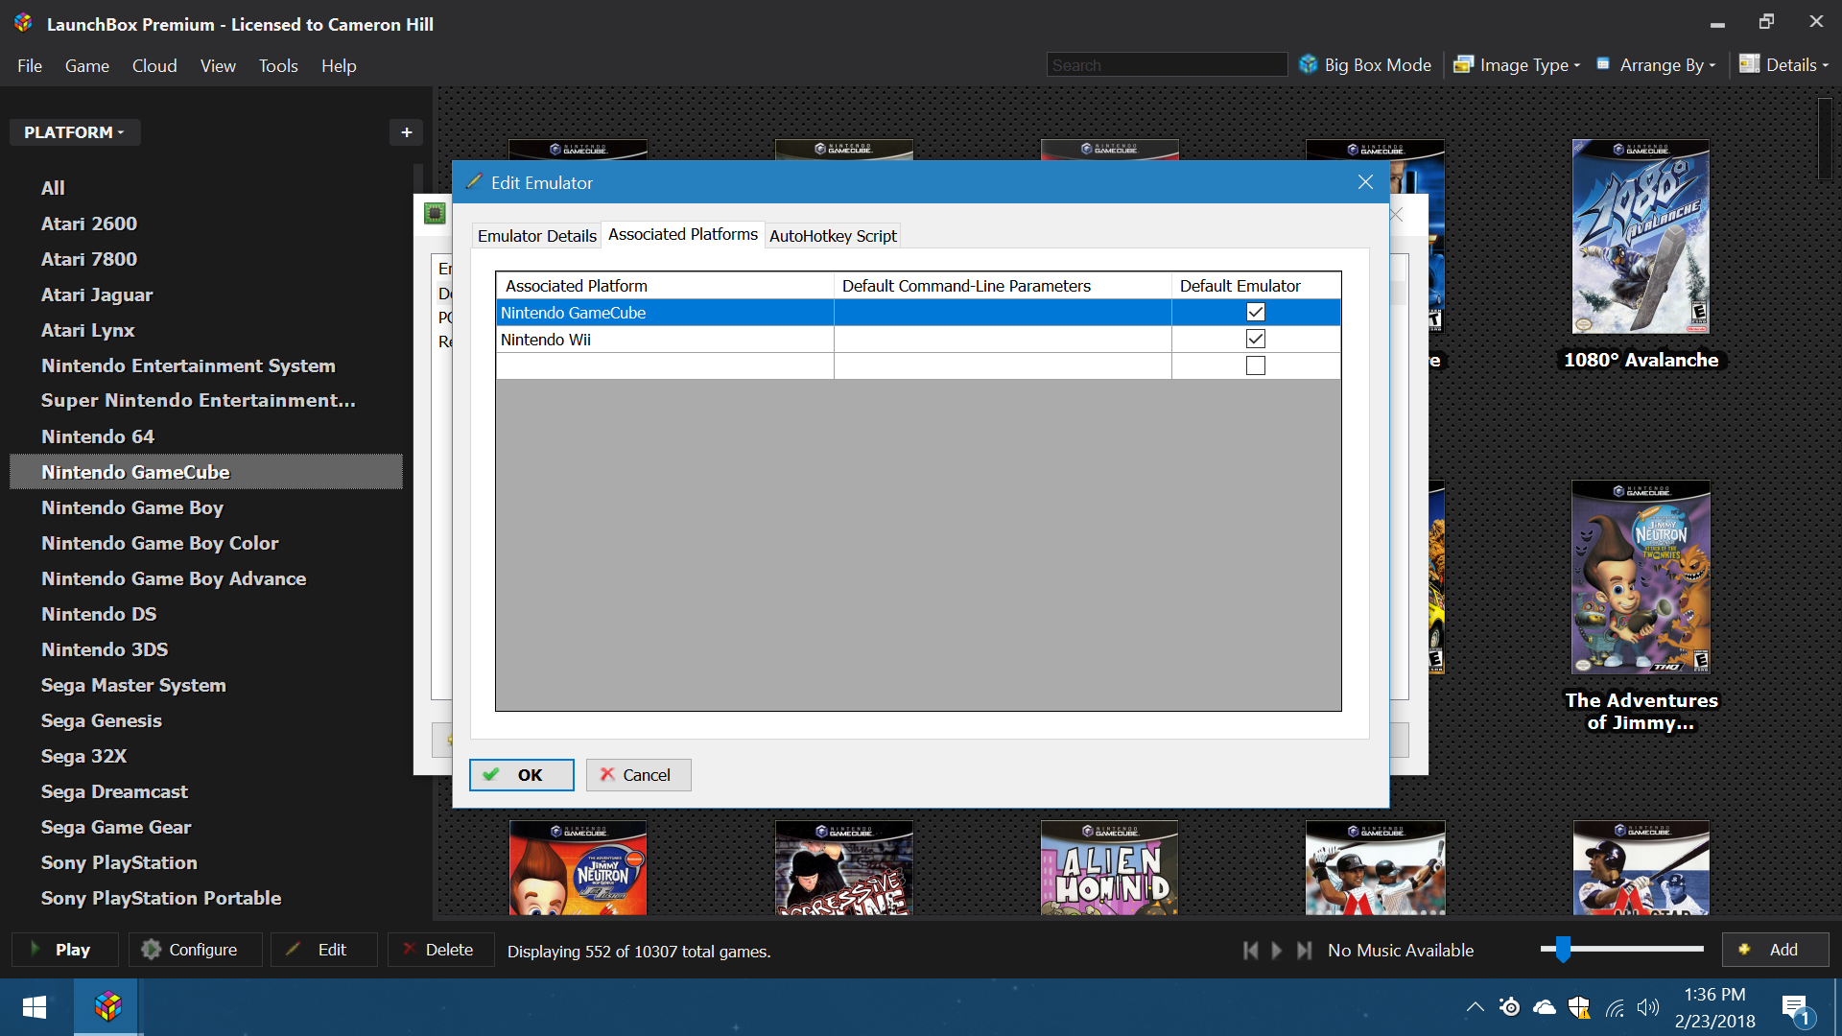Select Nintendo Wii row in platforms table

(x=918, y=340)
